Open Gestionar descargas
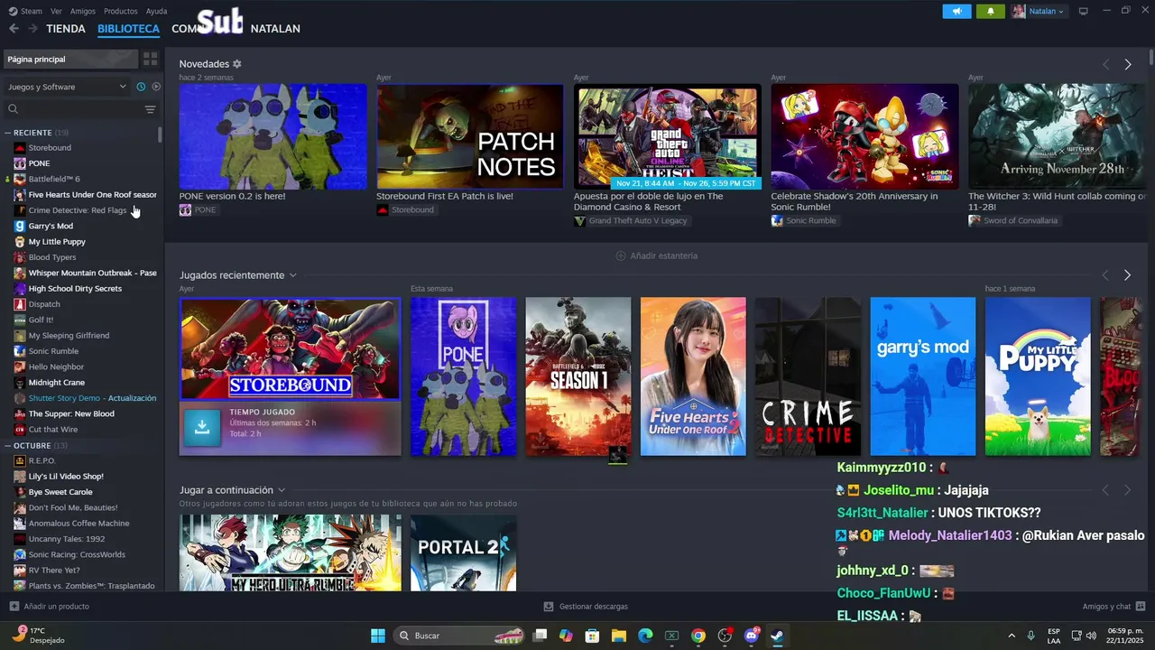The image size is (1155, 650). point(587,607)
